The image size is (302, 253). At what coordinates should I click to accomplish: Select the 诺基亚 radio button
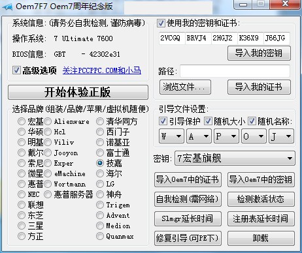(100, 142)
